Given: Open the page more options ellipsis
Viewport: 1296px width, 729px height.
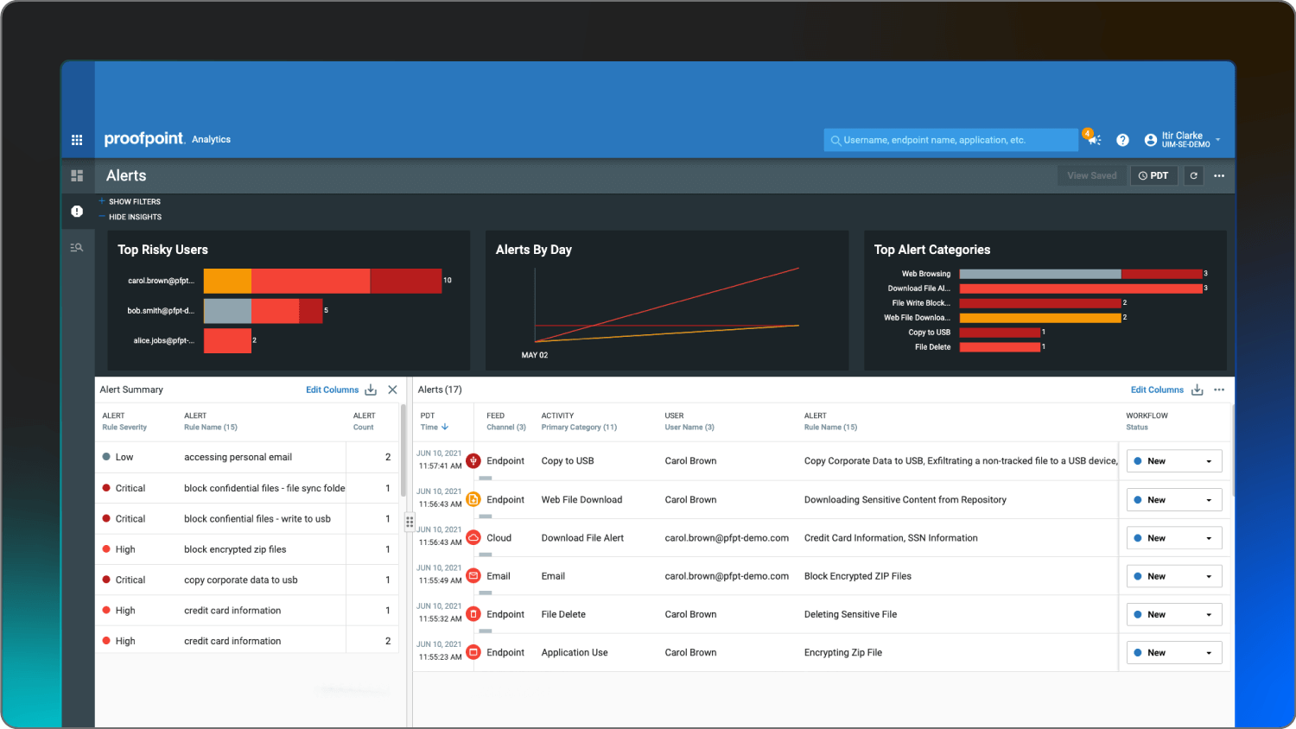Looking at the screenshot, I should pyautogui.click(x=1219, y=175).
